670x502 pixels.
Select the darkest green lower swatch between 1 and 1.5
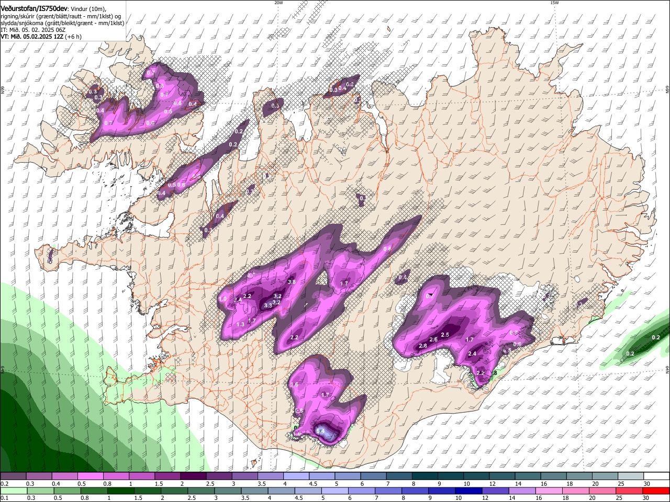click(120, 490)
